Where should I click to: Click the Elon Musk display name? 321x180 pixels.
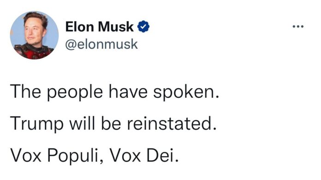point(100,27)
